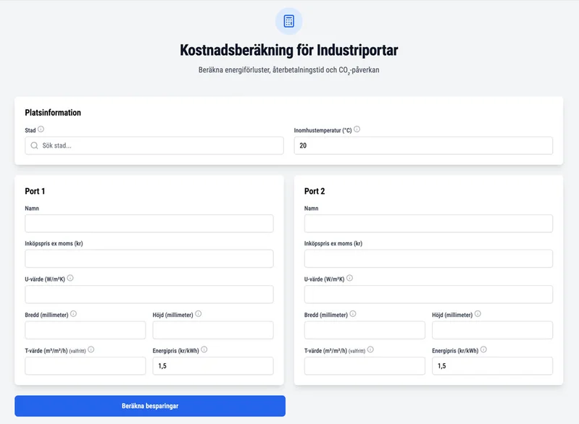Click Energipris info icon in Port 2
Viewport: 579px width, 424px height.
483,349
